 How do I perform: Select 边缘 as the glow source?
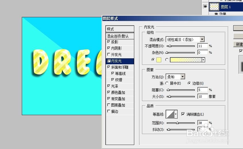click(189, 83)
